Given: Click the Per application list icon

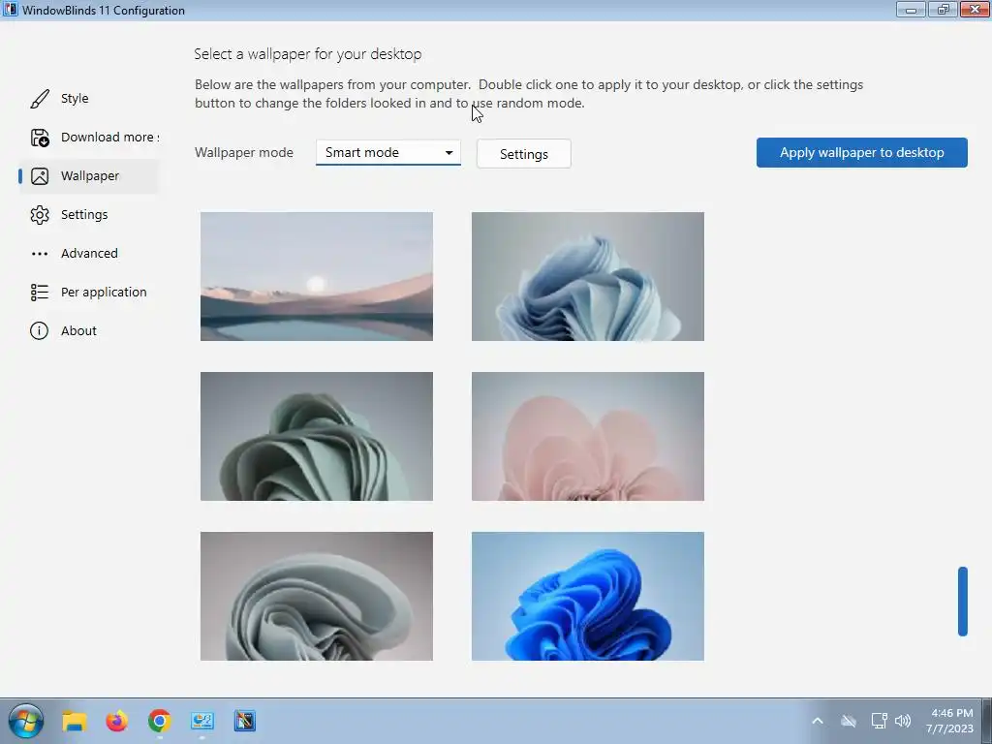Looking at the screenshot, I should coord(39,293).
